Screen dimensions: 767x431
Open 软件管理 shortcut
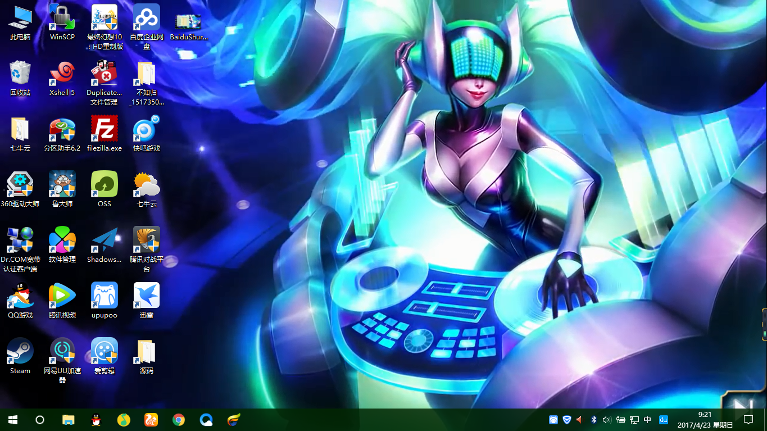[x=62, y=246]
